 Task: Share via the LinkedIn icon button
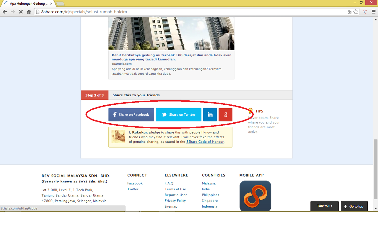click(x=210, y=115)
